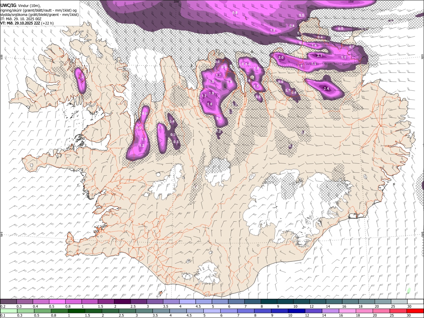The image size is (424, 318).
Task: Select the light pink lower swatch for 16–18
Action: [x=347, y=311]
